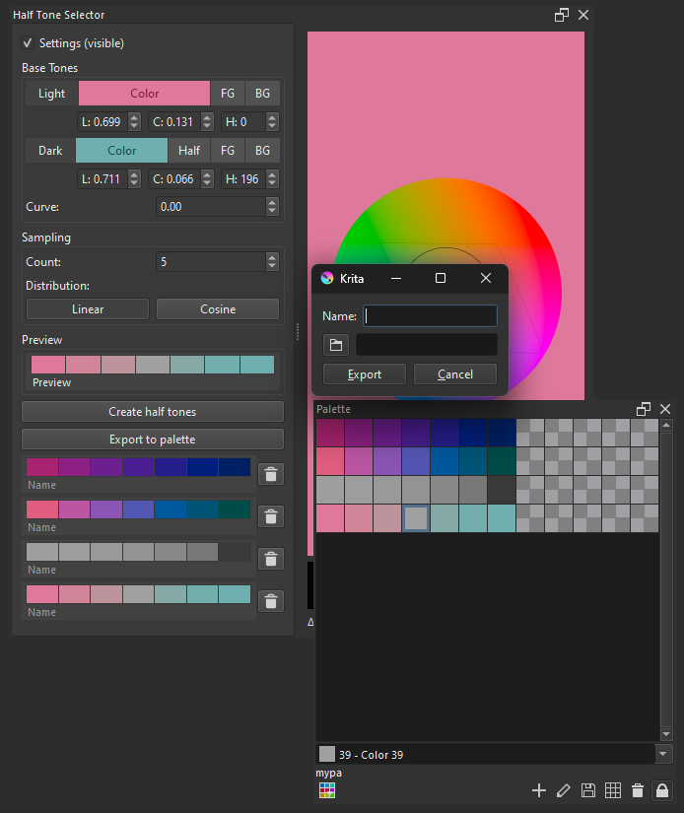The width and height of the screenshot is (684, 813).
Task: Increase the Curve spinner value
Action: 272,203
